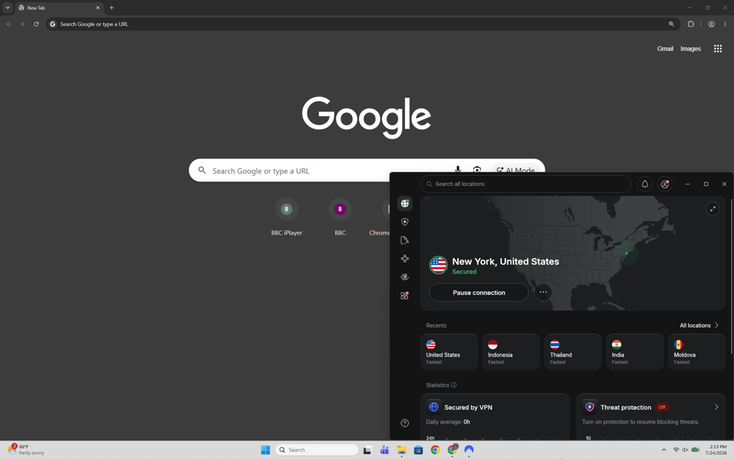Click the Statistics info icon

click(454, 385)
